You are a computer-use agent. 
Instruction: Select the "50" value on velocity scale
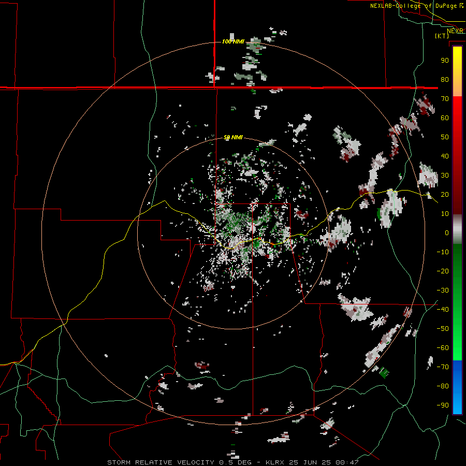(445, 137)
